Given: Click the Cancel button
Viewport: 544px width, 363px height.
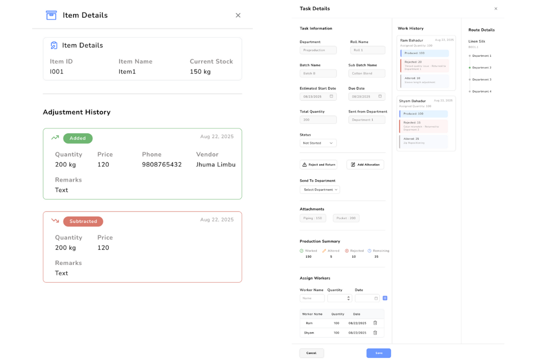Looking at the screenshot, I should [x=311, y=353].
